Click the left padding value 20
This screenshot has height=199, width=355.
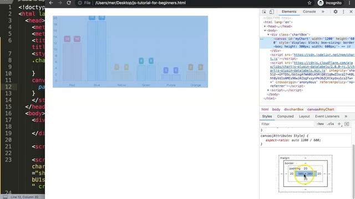point(292,174)
